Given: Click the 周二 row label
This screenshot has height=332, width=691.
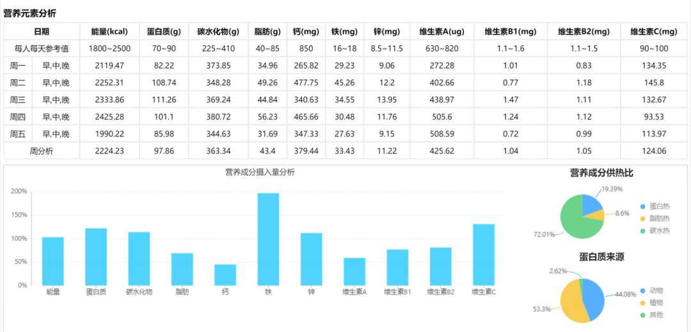Looking at the screenshot, I should [18, 83].
